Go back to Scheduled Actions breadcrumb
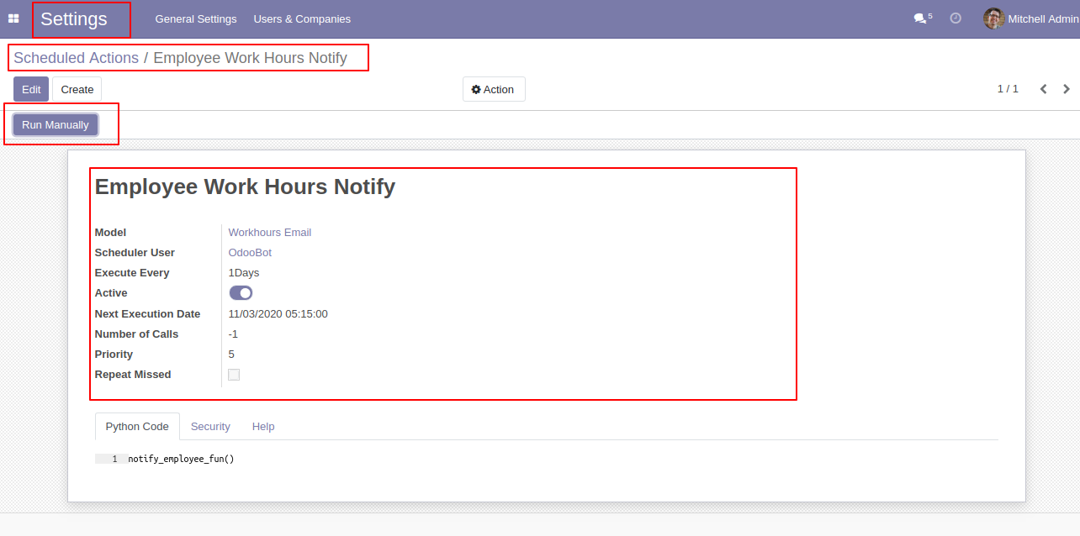The height and width of the screenshot is (536, 1080). [x=76, y=58]
